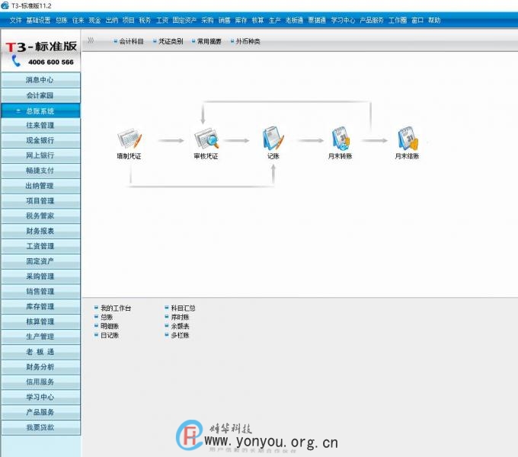Open the 帮助 menu
Viewport: 518px width, 457px height.
point(434,21)
